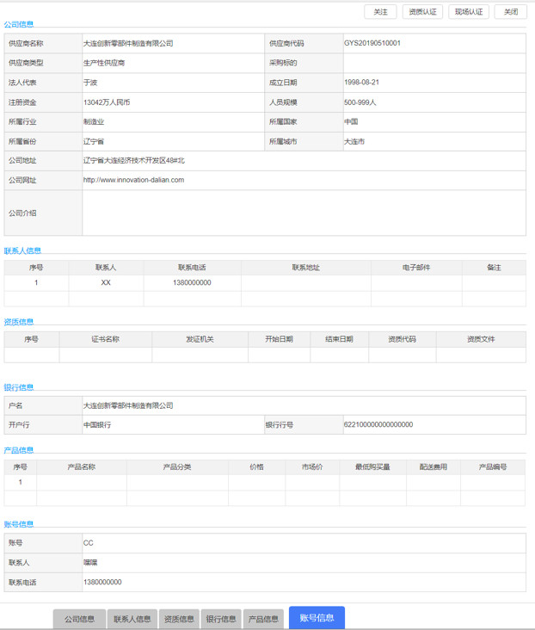Open 资质认证 certification action
535x630 pixels.
(x=422, y=12)
